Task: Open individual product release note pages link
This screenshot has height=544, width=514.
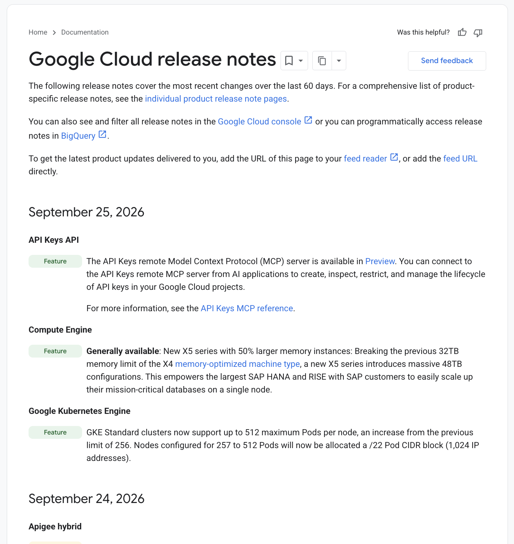Action: [216, 99]
